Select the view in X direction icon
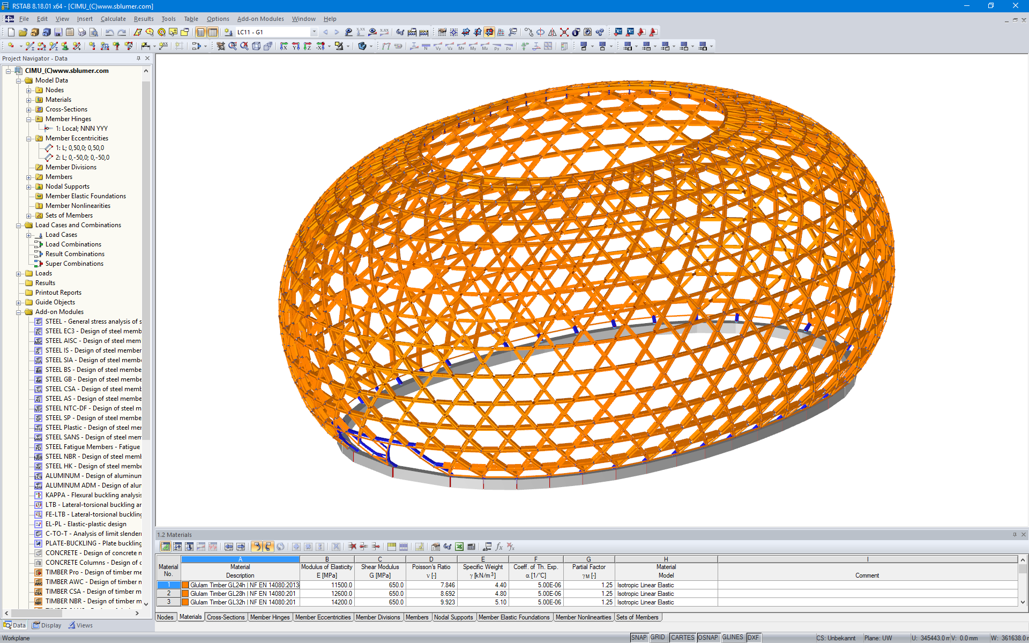 284,47
